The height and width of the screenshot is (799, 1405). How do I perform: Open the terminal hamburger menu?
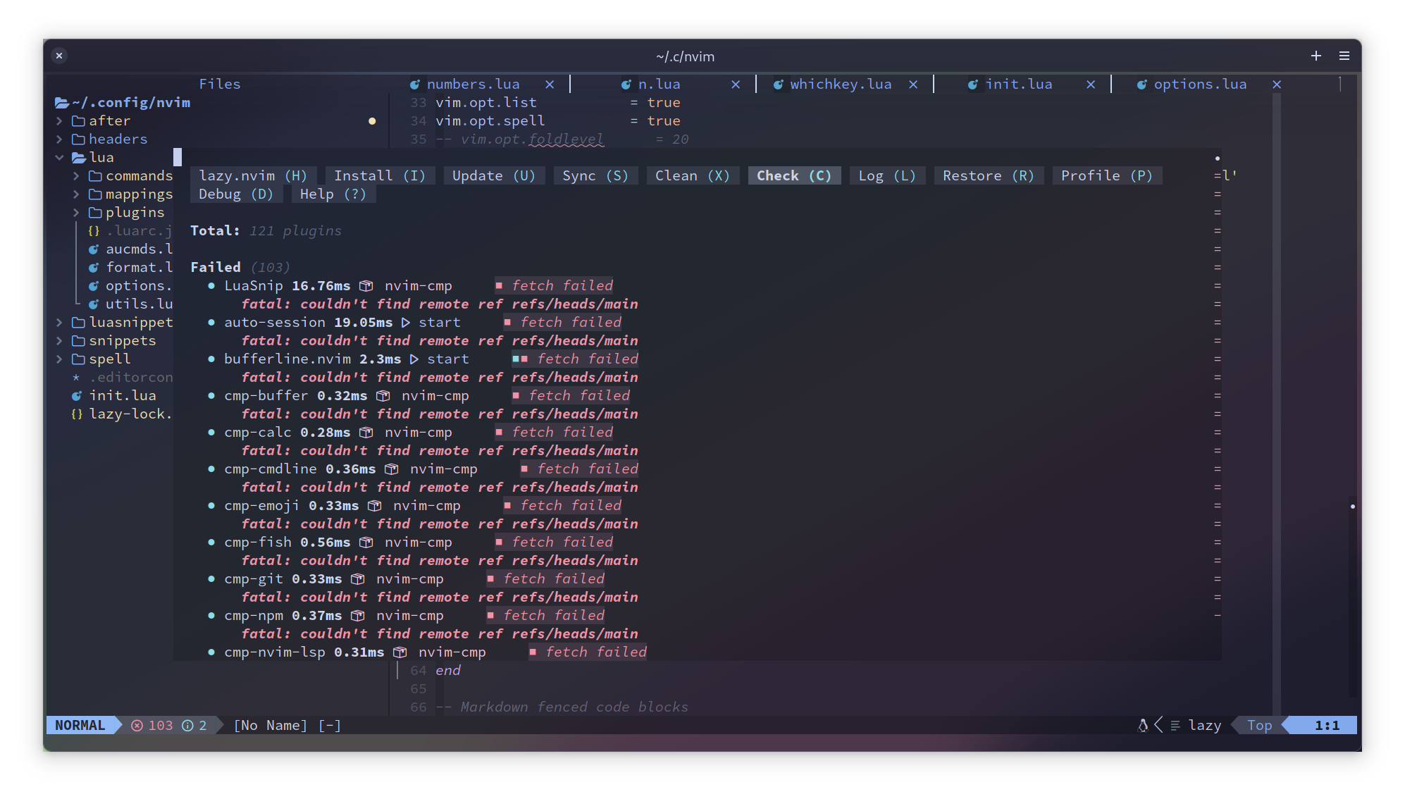1344,56
